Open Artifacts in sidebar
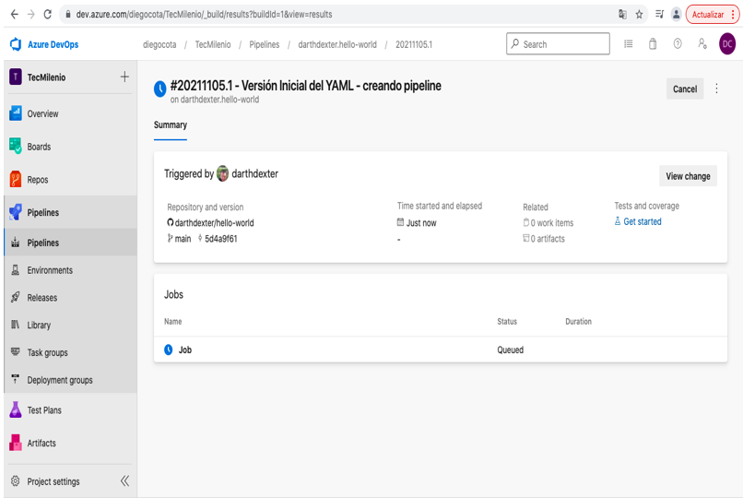This screenshot has width=743, height=498. pyautogui.click(x=70, y=443)
